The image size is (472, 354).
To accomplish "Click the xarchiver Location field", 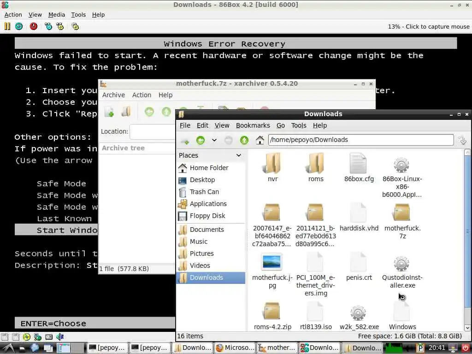I will click(152, 131).
